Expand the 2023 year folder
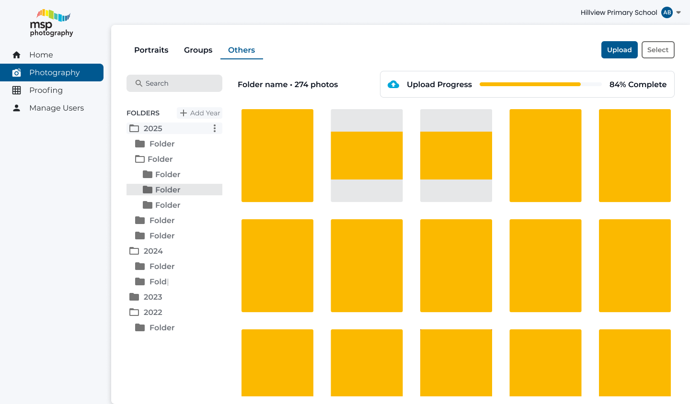This screenshot has width=690, height=404. tap(134, 297)
